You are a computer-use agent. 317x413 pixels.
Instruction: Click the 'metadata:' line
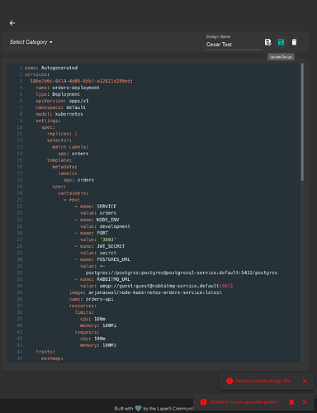click(65, 167)
